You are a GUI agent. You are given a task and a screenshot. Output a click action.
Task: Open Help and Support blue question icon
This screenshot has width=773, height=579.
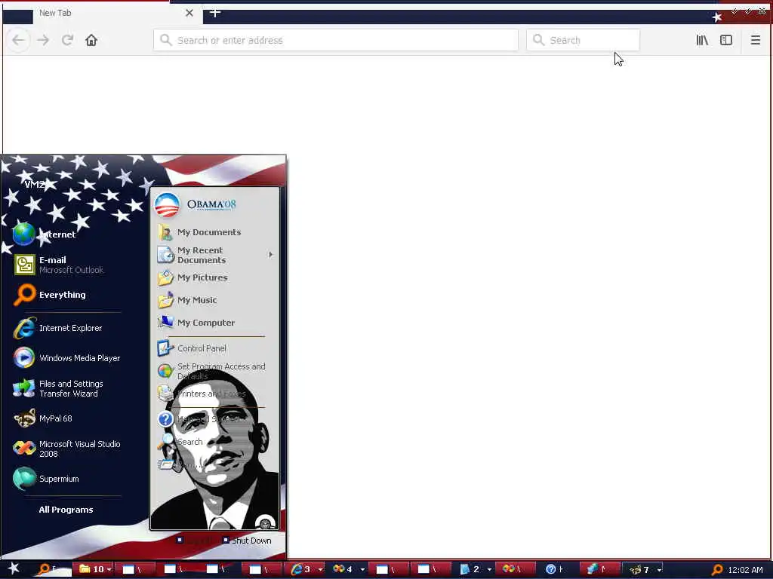pyautogui.click(x=165, y=419)
